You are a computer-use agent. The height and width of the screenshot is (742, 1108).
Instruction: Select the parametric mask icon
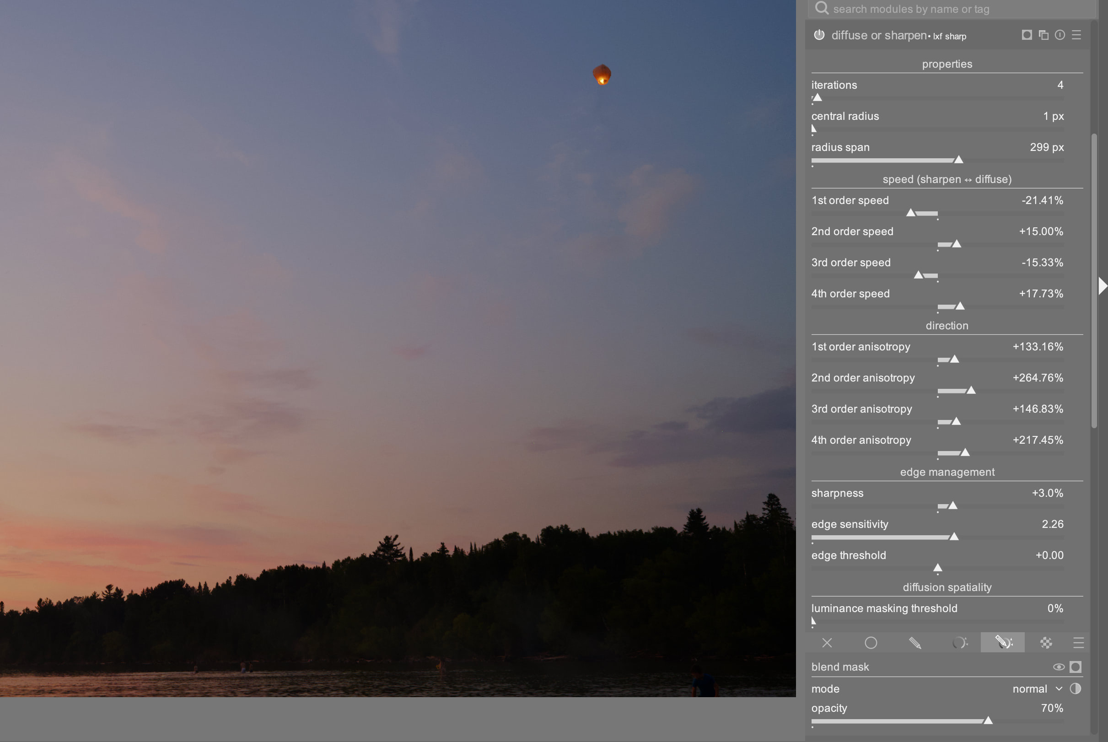tap(959, 643)
